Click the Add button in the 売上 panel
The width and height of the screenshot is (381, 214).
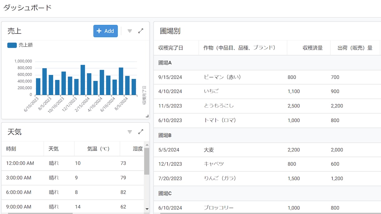(x=106, y=31)
